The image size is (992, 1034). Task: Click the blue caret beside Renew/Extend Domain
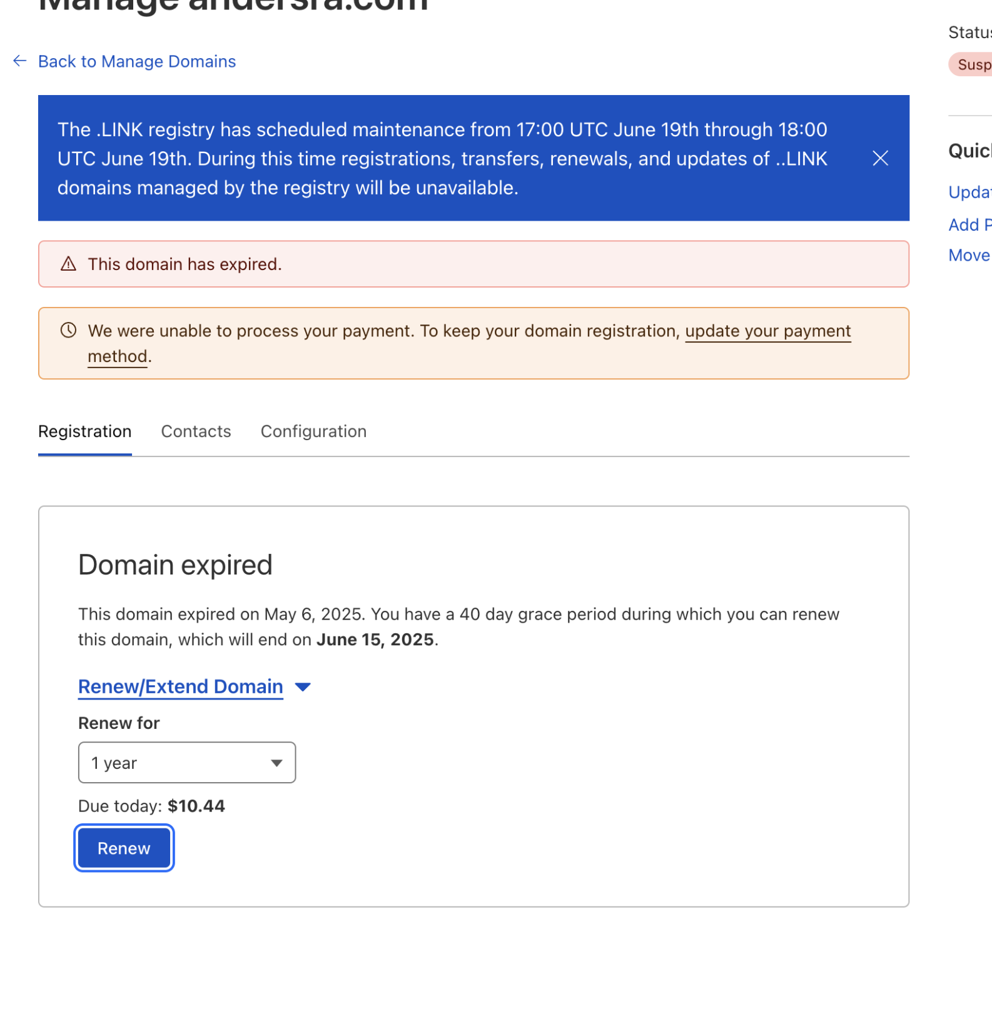pos(303,687)
